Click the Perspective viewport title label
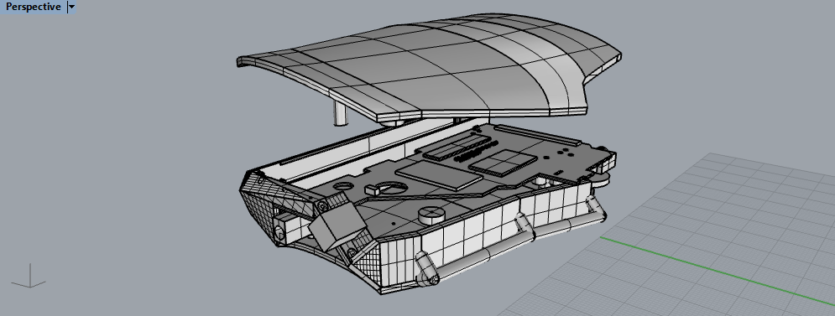 tap(33, 7)
